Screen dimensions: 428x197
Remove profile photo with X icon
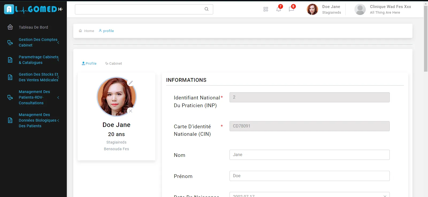[x=131, y=111]
